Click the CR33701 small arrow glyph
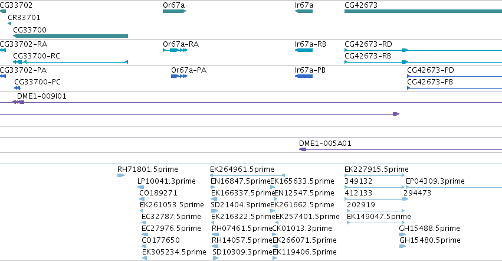Screen dimensions: 502x261 click(x=9, y=24)
